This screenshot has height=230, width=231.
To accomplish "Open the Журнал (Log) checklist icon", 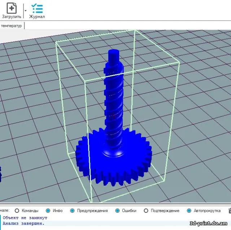I will click(x=37, y=8).
